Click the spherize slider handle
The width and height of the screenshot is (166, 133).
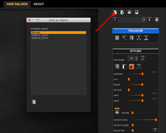[x=142, y=74]
